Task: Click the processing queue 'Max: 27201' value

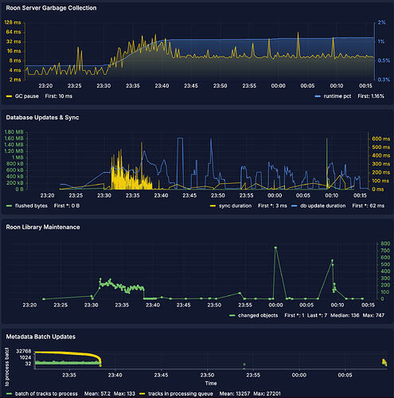Action: point(267,393)
